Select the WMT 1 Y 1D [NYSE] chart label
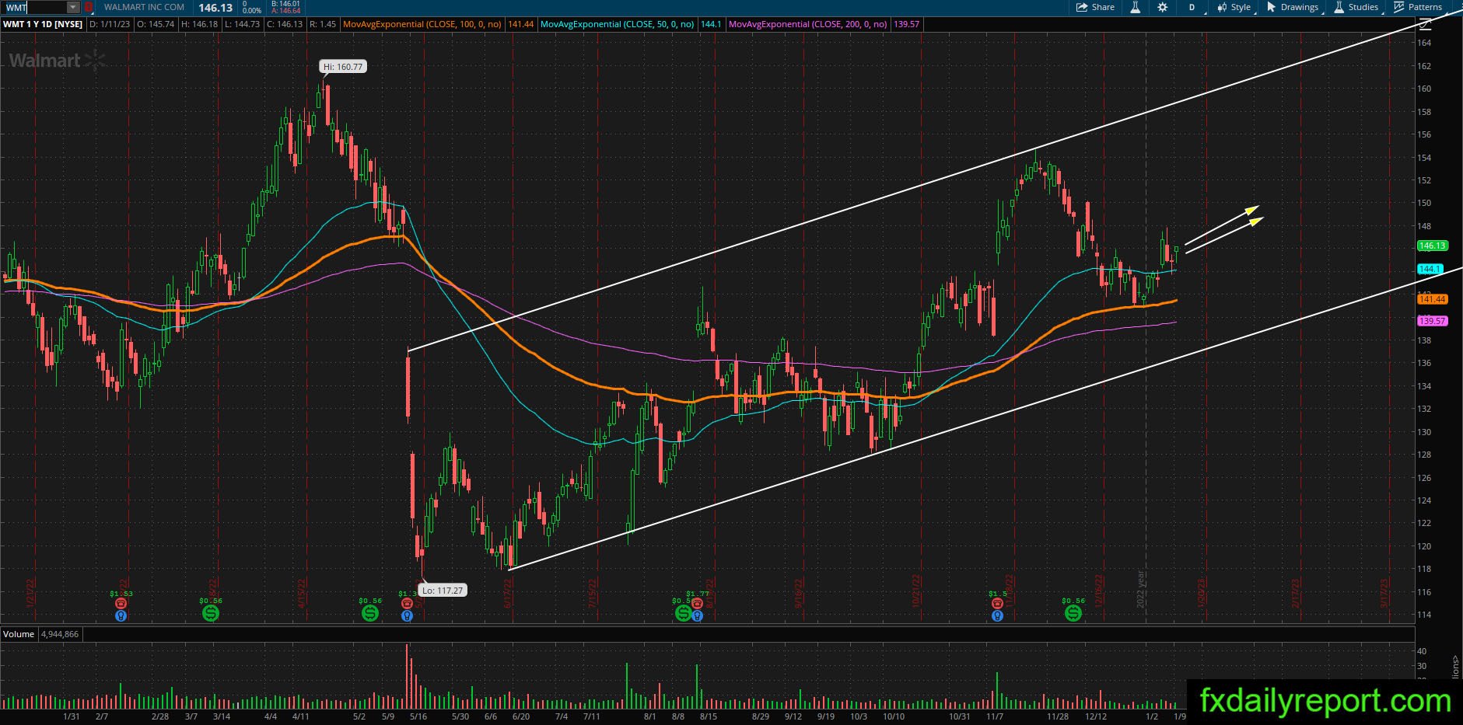 tap(43, 24)
